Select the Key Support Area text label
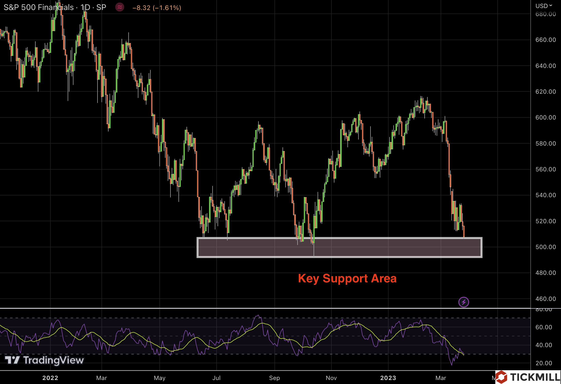The height and width of the screenshot is (384, 561). pyautogui.click(x=347, y=278)
